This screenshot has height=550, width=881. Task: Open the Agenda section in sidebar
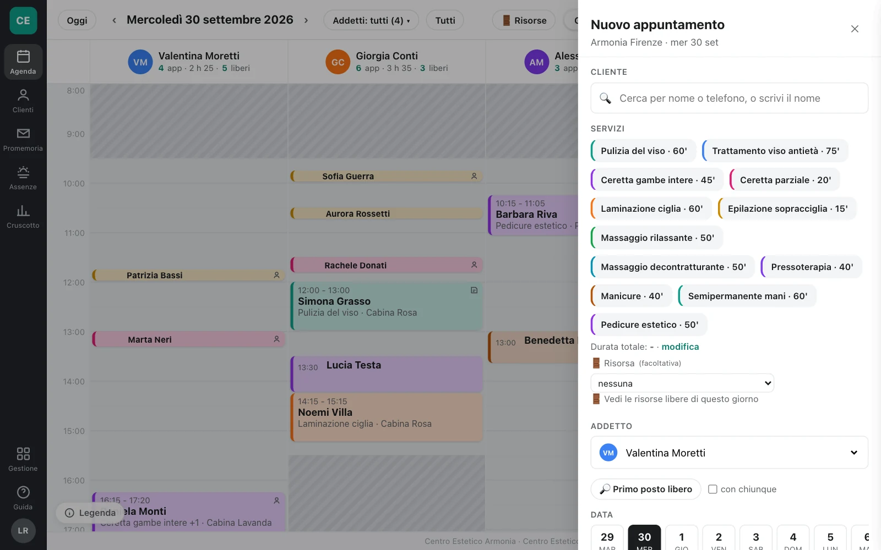tap(23, 62)
